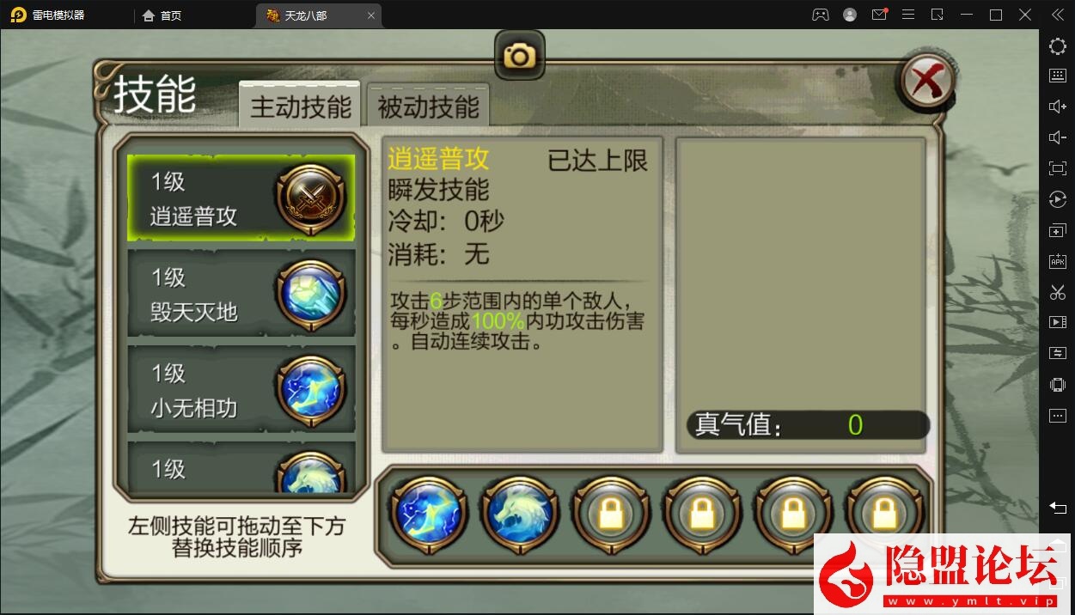Click the first locked skill slot
Image resolution: width=1075 pixels, height=615 pixels.
pyautogui.click(x=610, y=514)
